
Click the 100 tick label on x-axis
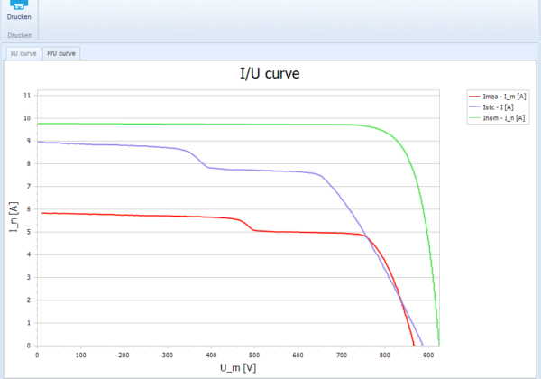pos(81,356)
